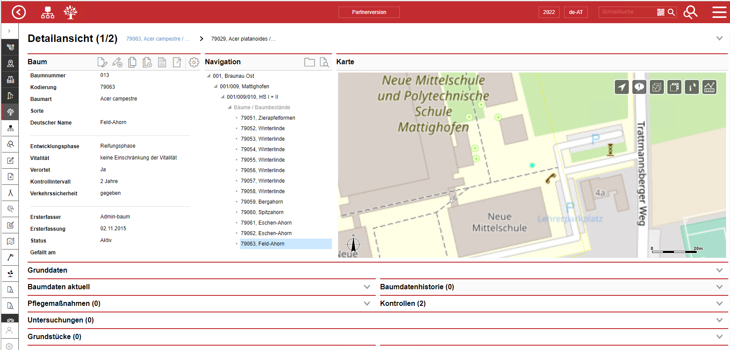Click the map report issue speech bubble
Viewport: 730px width, 350px height.
pos(639,87)
